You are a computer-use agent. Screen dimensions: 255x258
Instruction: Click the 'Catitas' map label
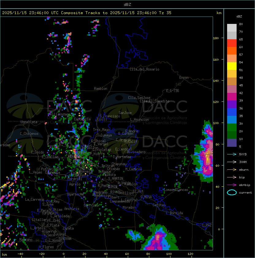[159, 205]
